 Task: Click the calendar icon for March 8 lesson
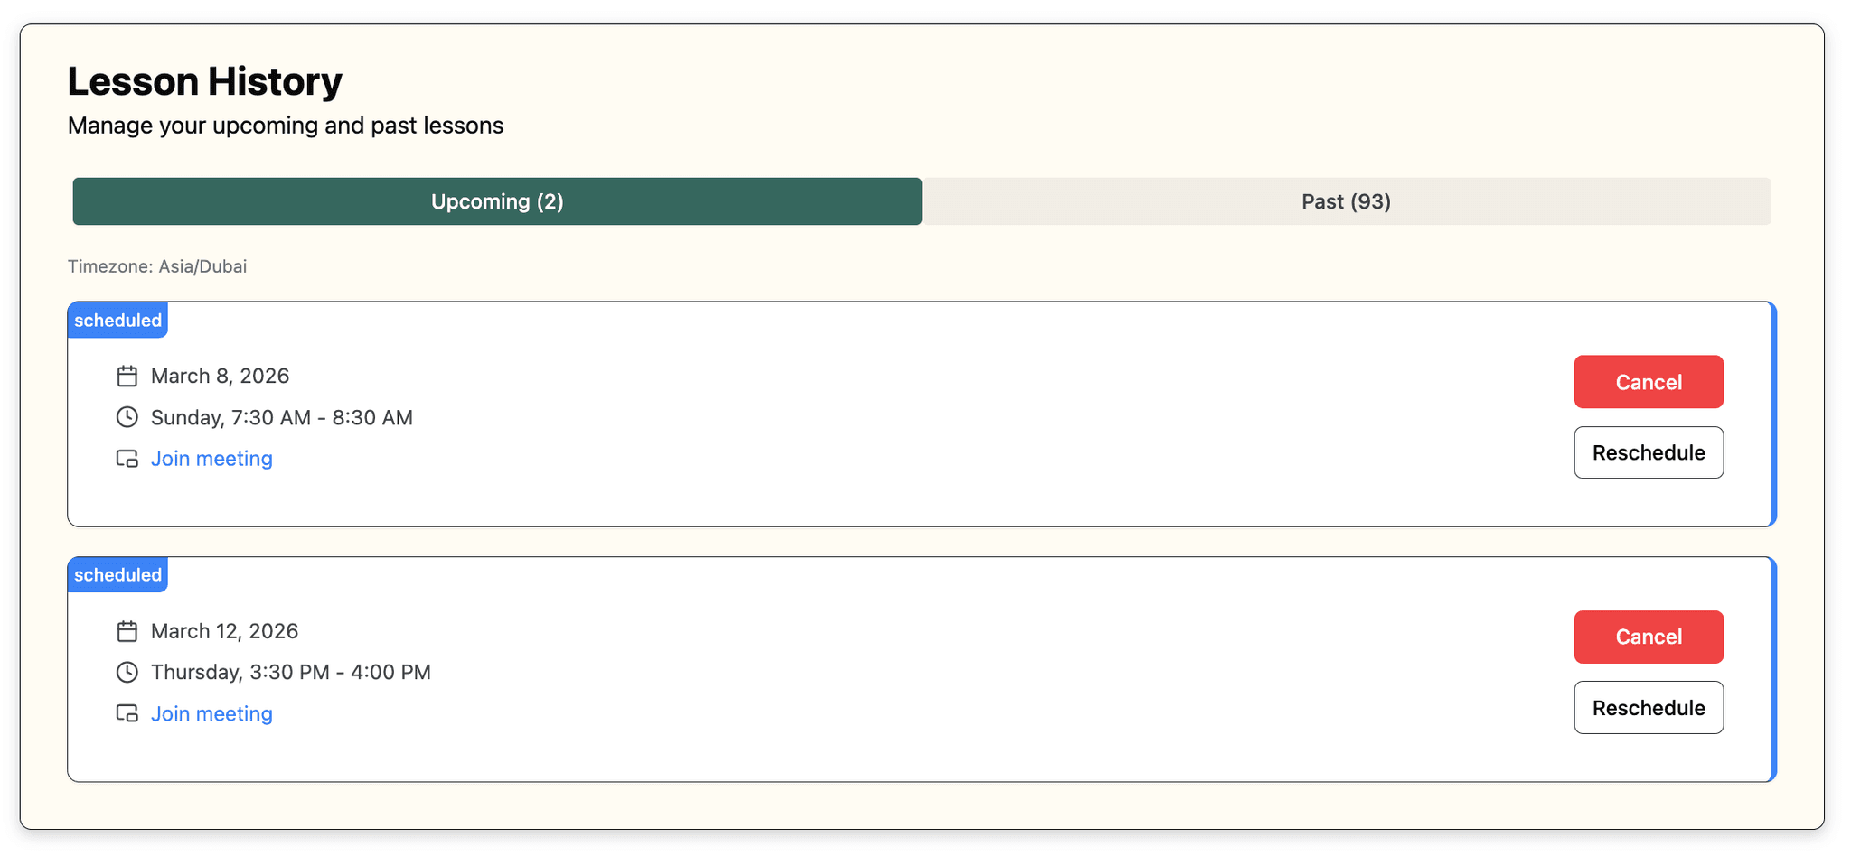(x=127, y=376)
